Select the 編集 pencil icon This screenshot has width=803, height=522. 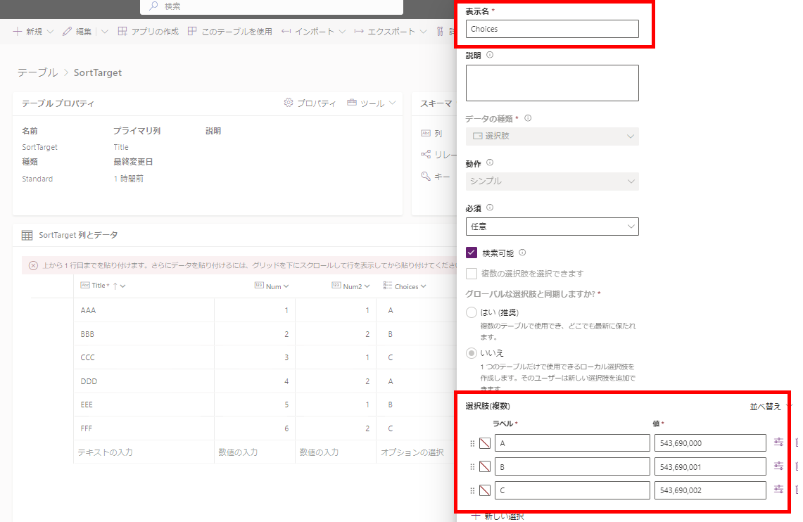[x=65, y=31]
